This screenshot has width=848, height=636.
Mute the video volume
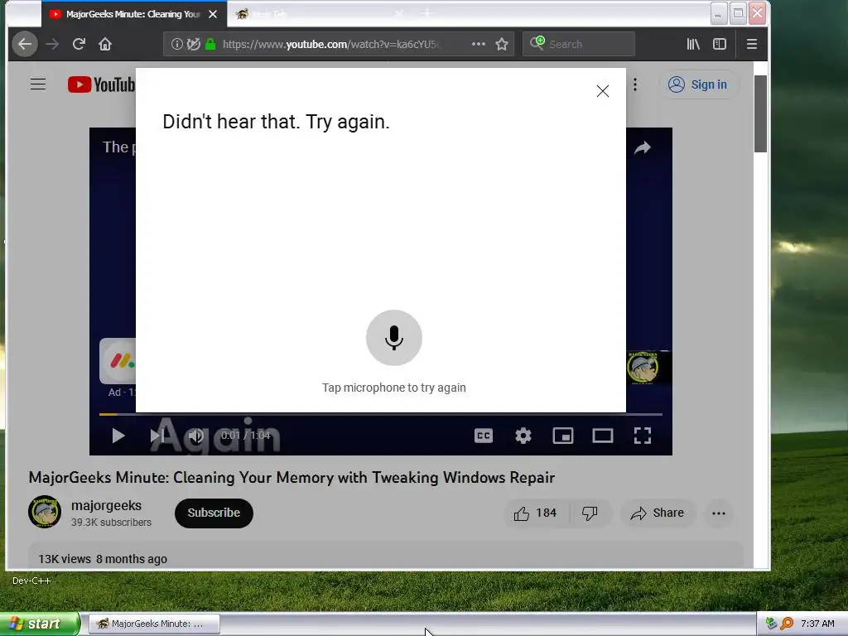195,436
